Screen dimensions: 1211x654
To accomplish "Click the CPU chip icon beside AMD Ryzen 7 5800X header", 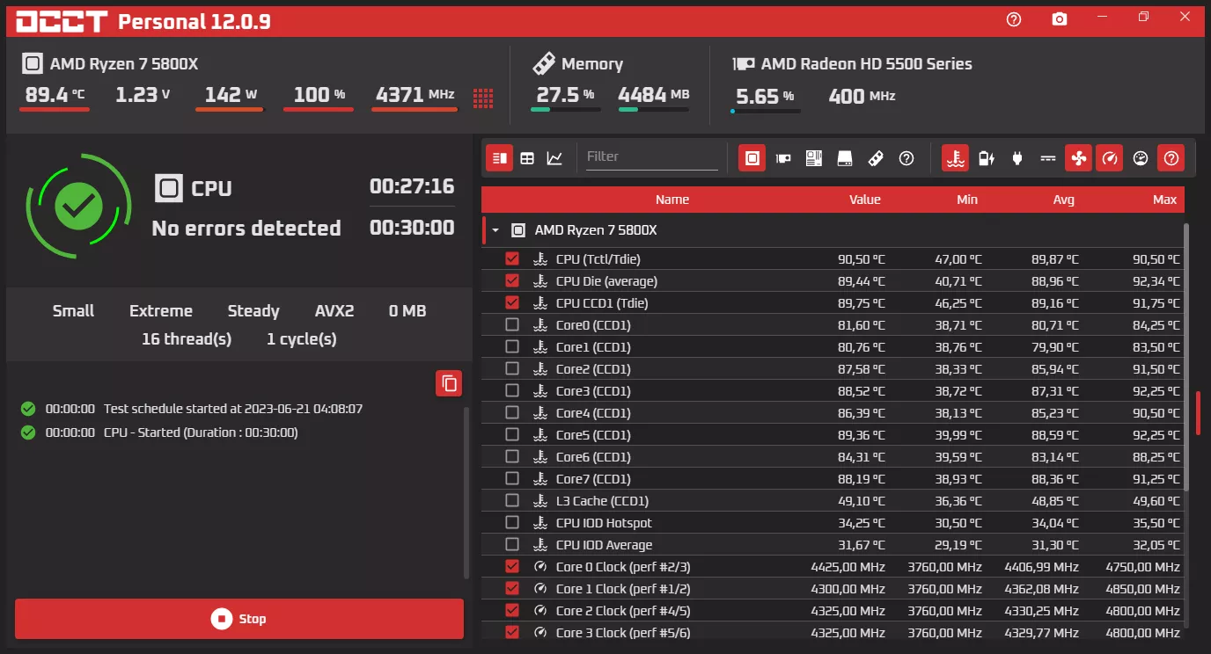I will coord(33,64).
